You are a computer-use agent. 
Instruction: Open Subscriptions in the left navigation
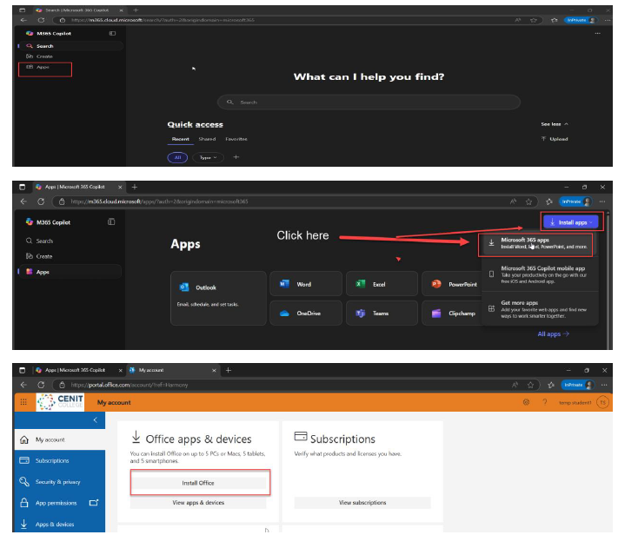click(x=60, y=460)
